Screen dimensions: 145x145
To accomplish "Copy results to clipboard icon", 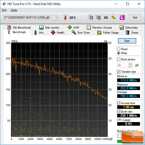I will pos(91,18).
